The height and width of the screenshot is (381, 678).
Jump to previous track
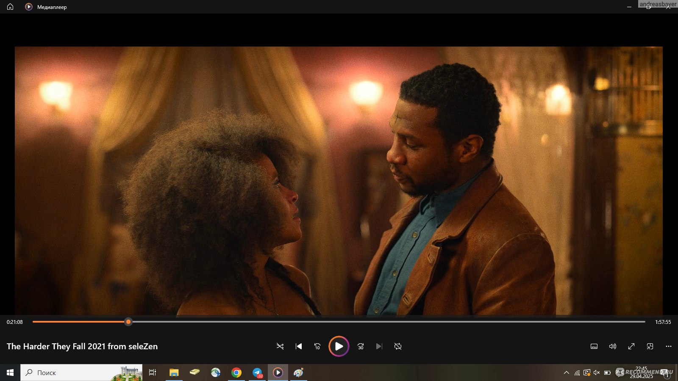299,346
